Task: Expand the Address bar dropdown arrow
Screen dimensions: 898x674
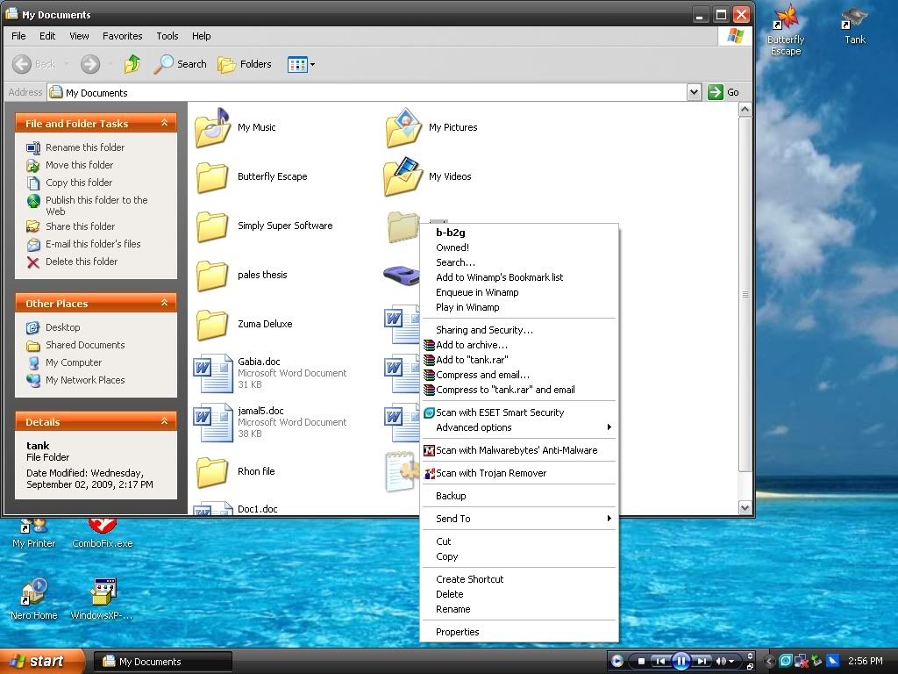Action: tap(694, 92)
